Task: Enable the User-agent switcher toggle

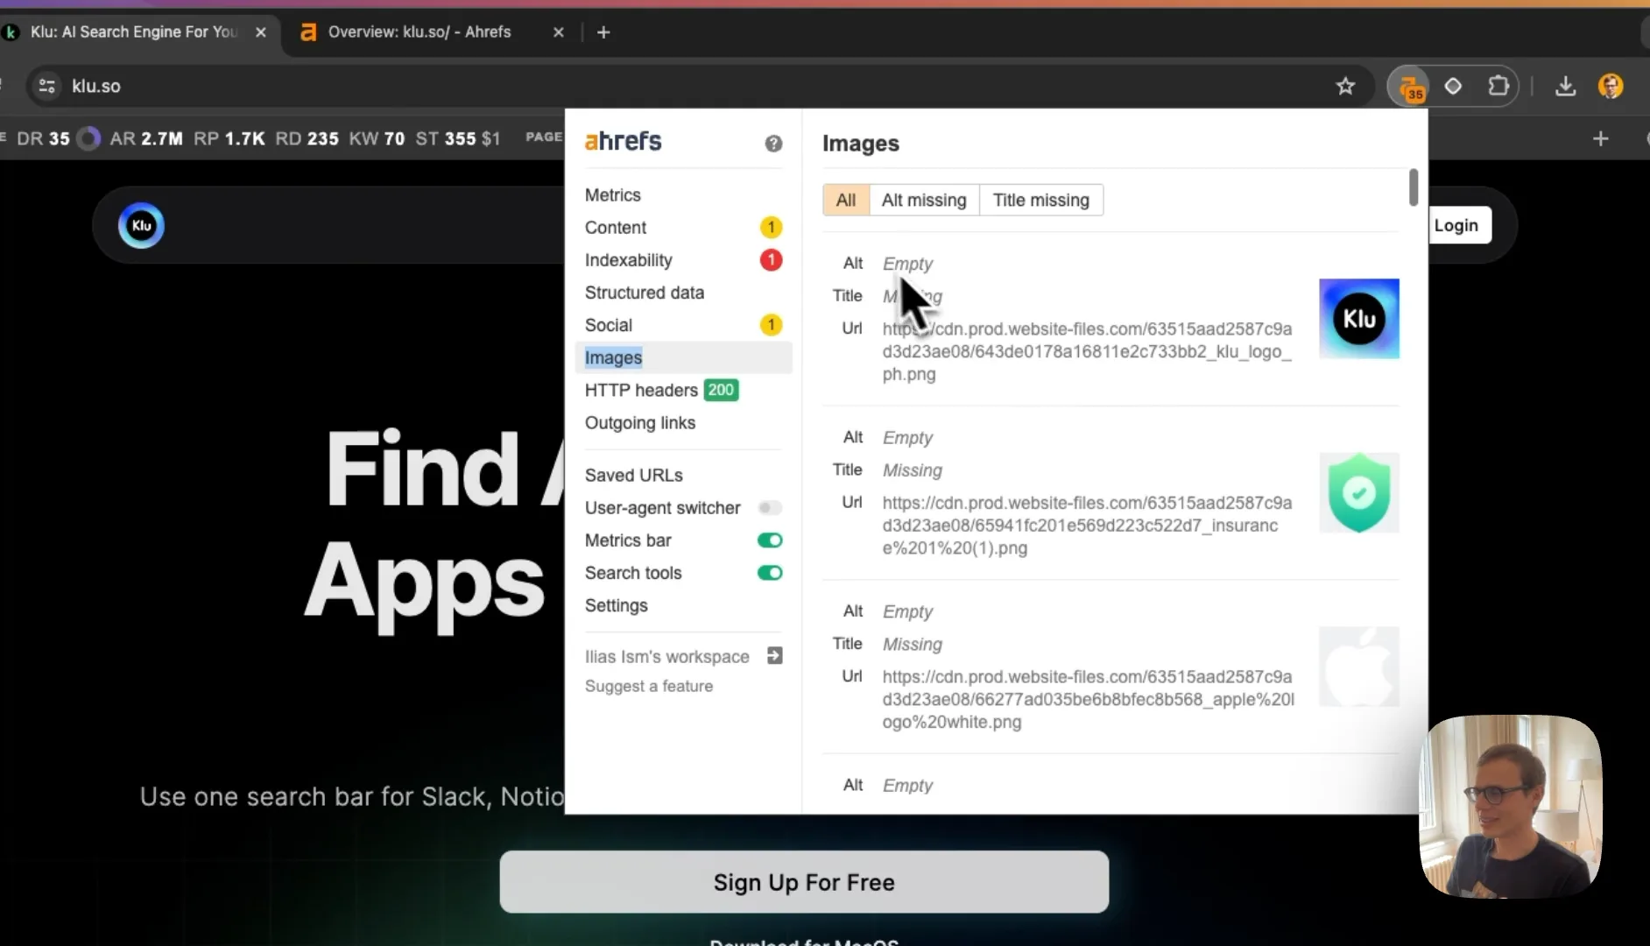Action: coord(770,508)
